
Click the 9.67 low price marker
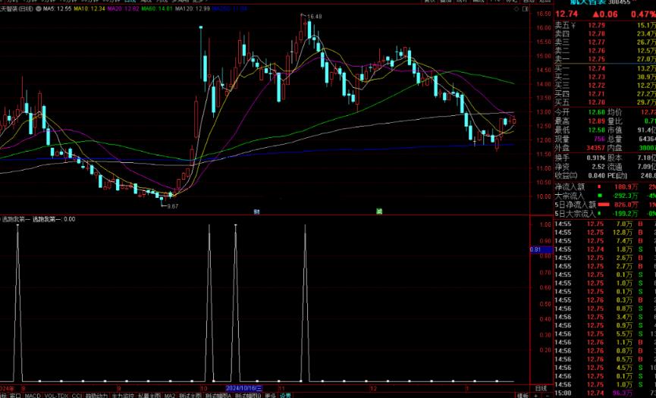click(173, 206)
